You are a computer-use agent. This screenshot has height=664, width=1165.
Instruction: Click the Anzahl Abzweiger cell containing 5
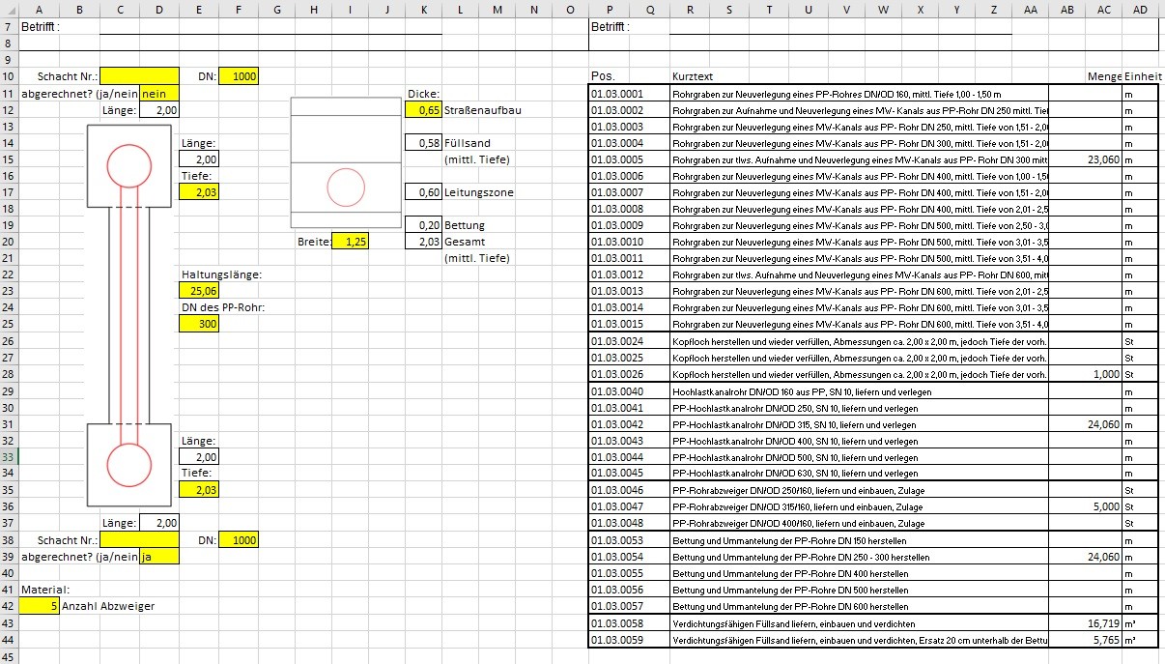pos(39,606)
